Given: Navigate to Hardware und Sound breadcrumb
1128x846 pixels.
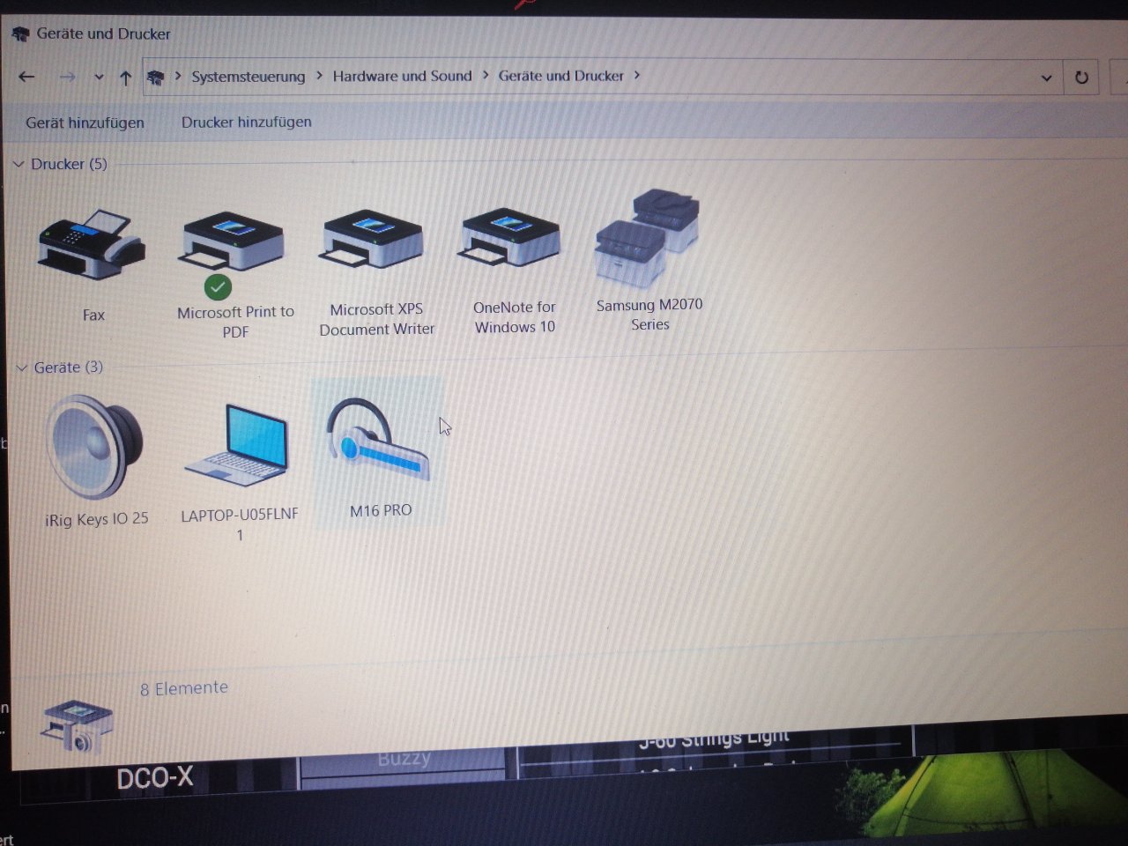Looking at the screenshot, I should pos(402,76).
